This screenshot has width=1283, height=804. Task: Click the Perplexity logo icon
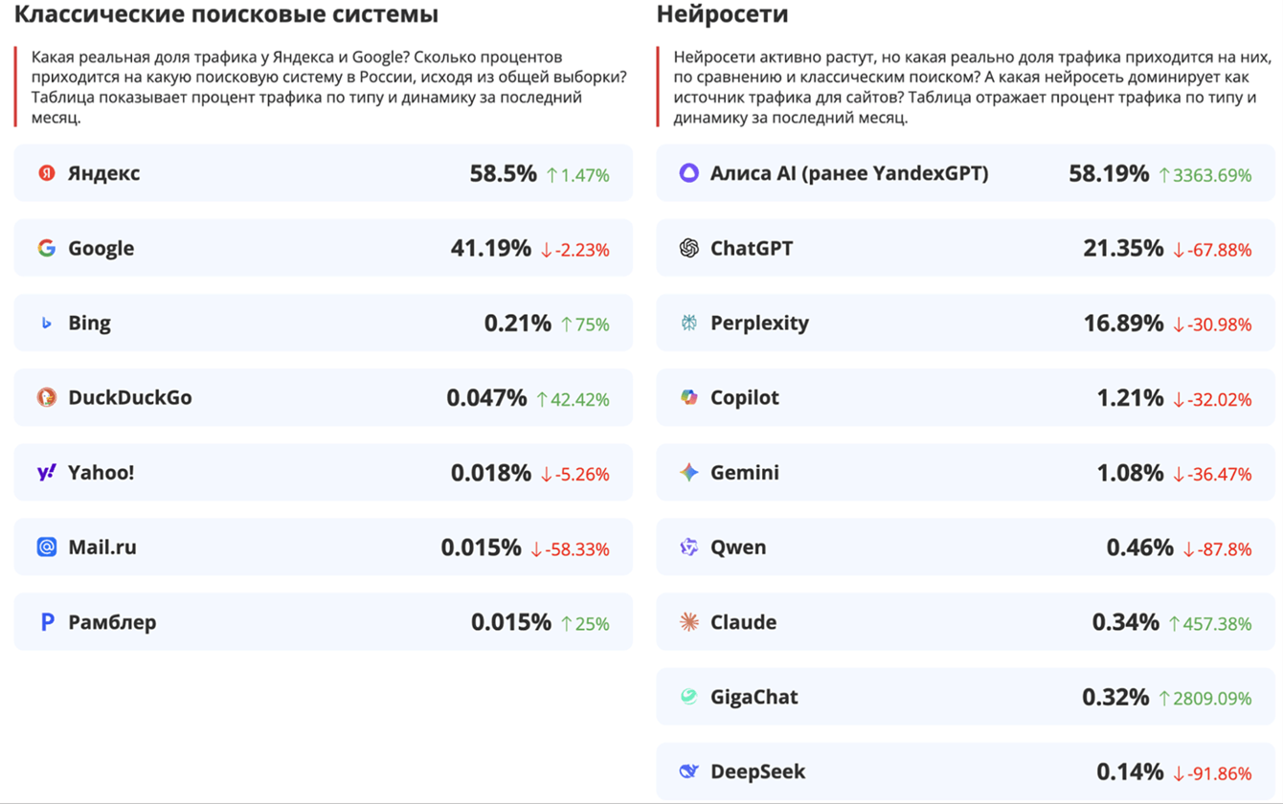point(688,324)
